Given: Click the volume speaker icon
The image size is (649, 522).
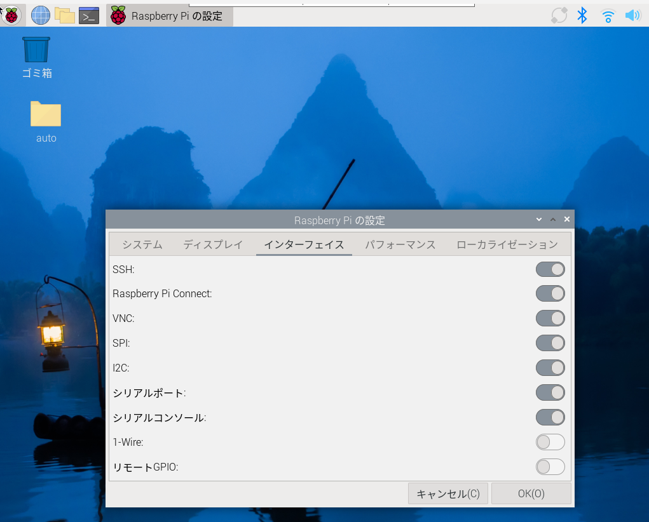Looking at the screenshot, I should click(x=632, y=15).
